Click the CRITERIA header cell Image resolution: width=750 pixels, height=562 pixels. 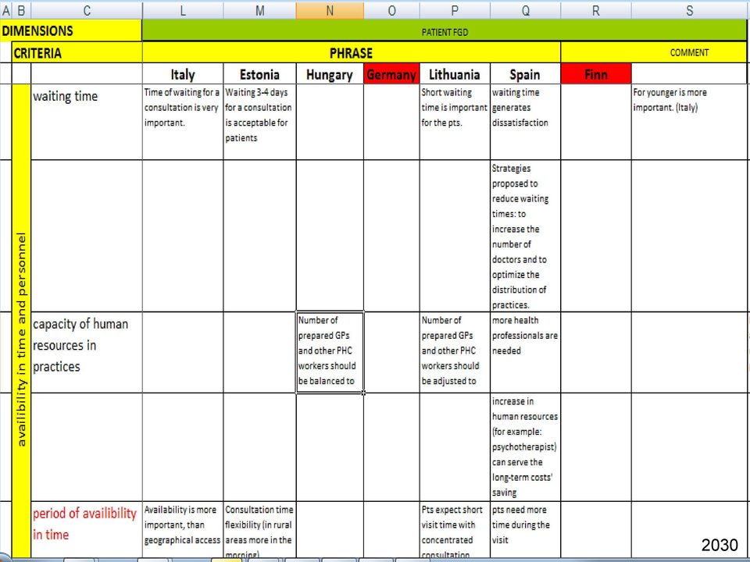pos(77,52)
